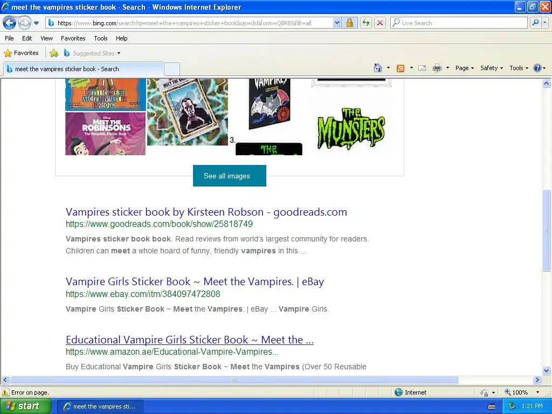552x414 pixels.
Task: Open the Favorites menu
Action: point(73,38)
